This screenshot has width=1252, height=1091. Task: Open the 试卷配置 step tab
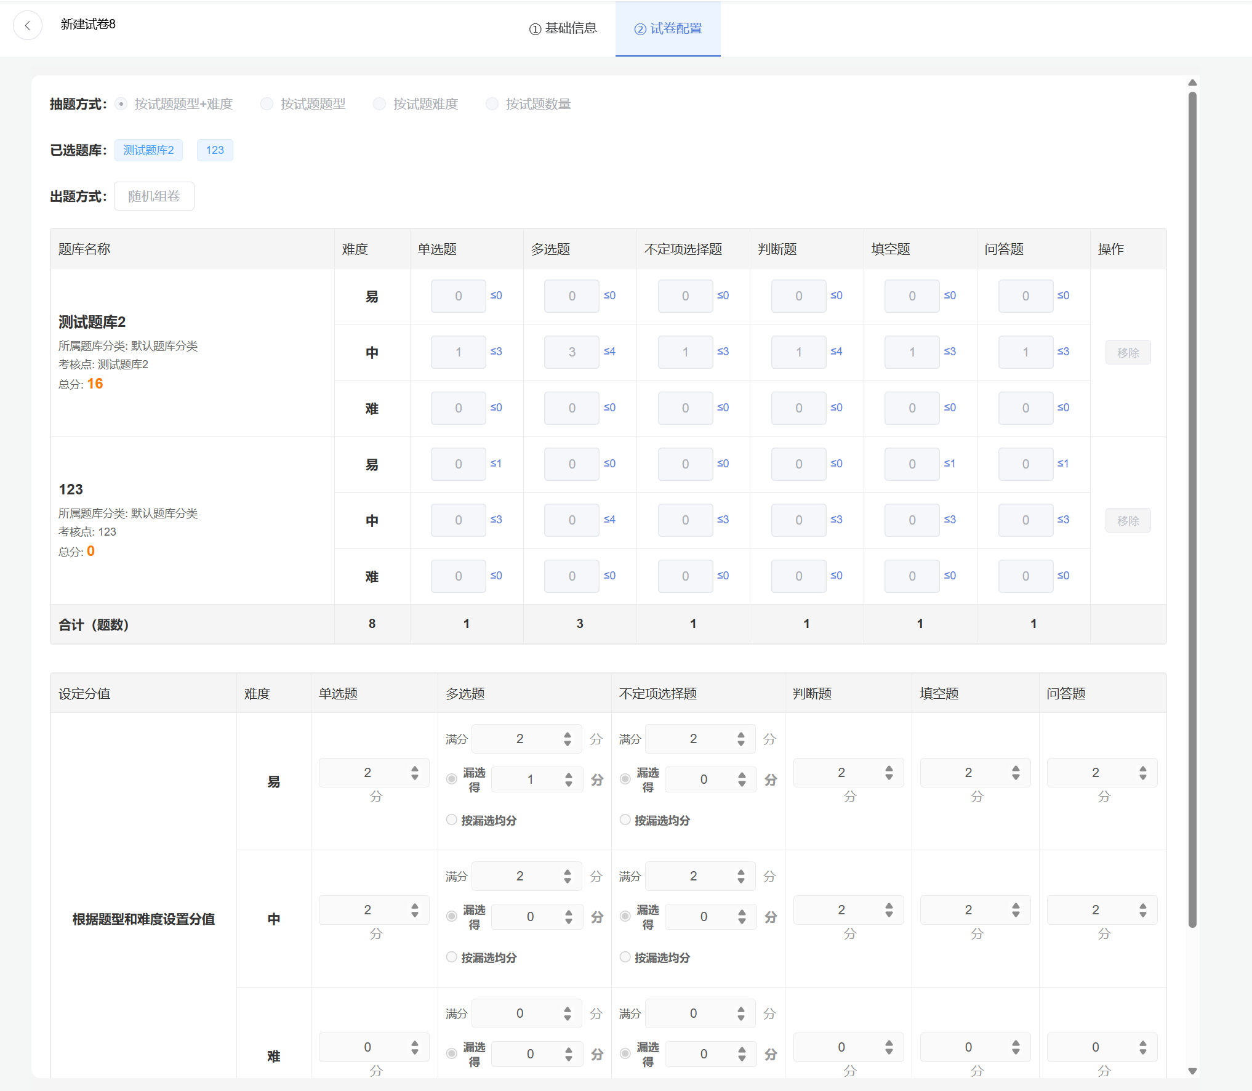pos(668,28)
